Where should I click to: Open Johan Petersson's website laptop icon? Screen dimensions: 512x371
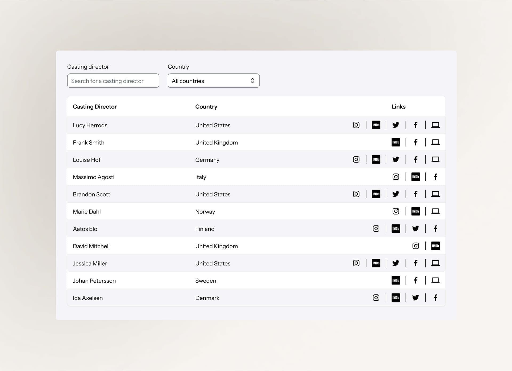[x=435, y=280]
